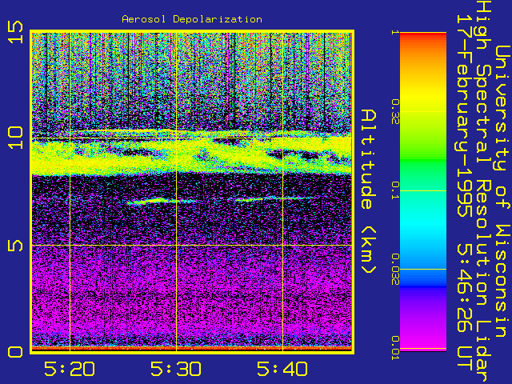Click the 5:20 time axis label

70,369
